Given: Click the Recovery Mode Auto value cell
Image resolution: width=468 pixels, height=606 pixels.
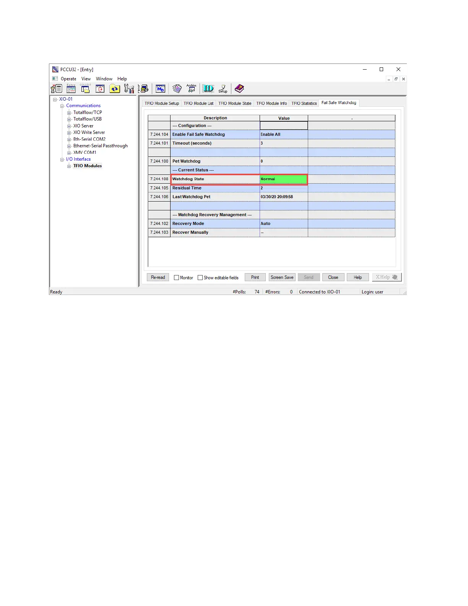Looking at the screenshot, I should click(284, 223).
